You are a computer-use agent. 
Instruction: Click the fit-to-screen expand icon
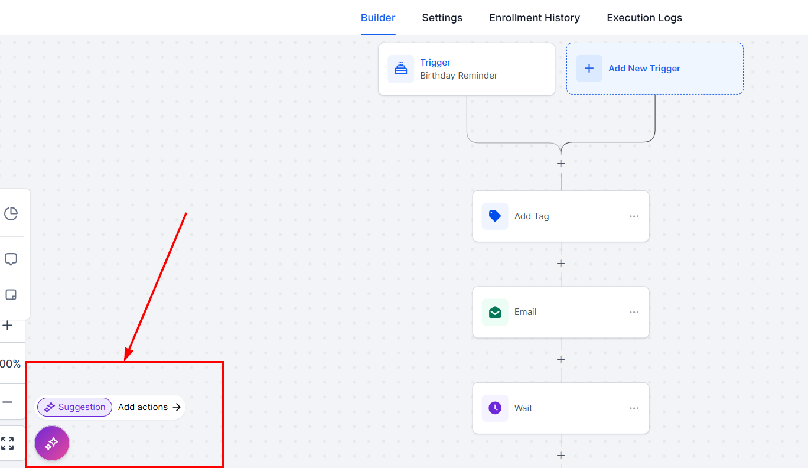pyautogui.click(x=8, y=443)
